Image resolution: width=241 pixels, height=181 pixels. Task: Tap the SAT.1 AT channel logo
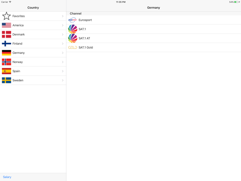[72, 38]
